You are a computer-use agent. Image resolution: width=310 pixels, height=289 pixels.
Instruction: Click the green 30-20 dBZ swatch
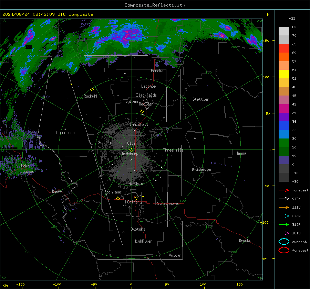click(284, 143)
